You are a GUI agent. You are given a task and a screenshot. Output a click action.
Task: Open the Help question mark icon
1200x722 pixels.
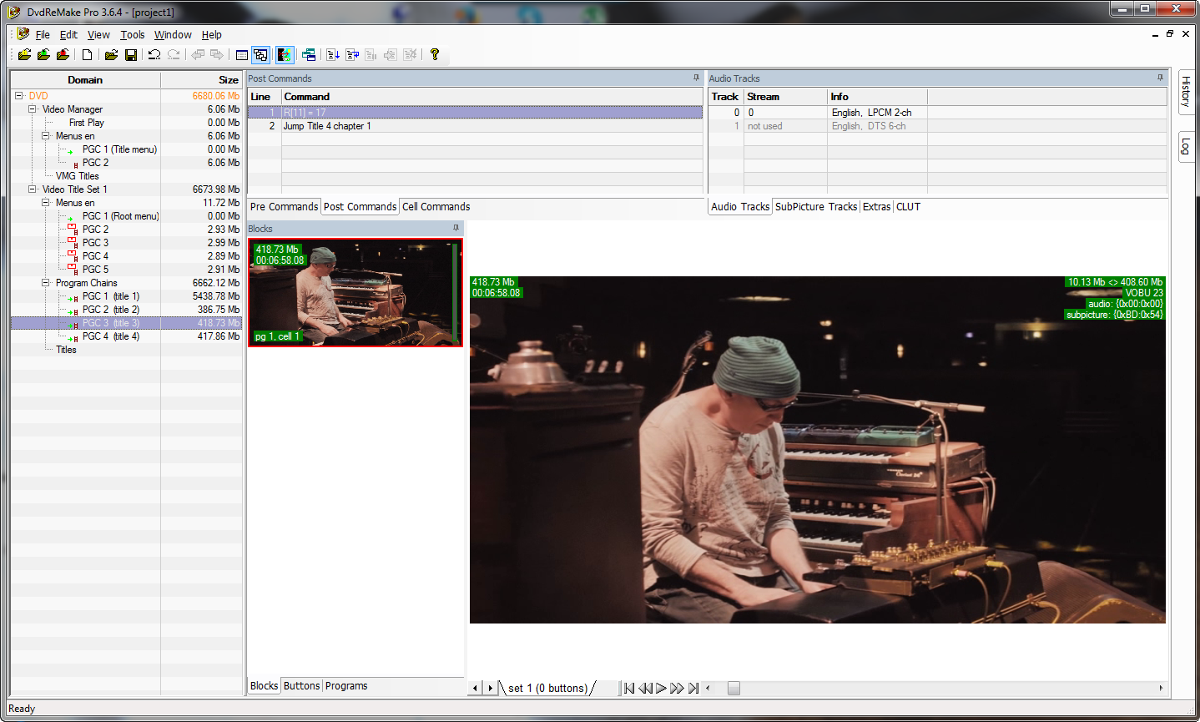tap(435, 55)
